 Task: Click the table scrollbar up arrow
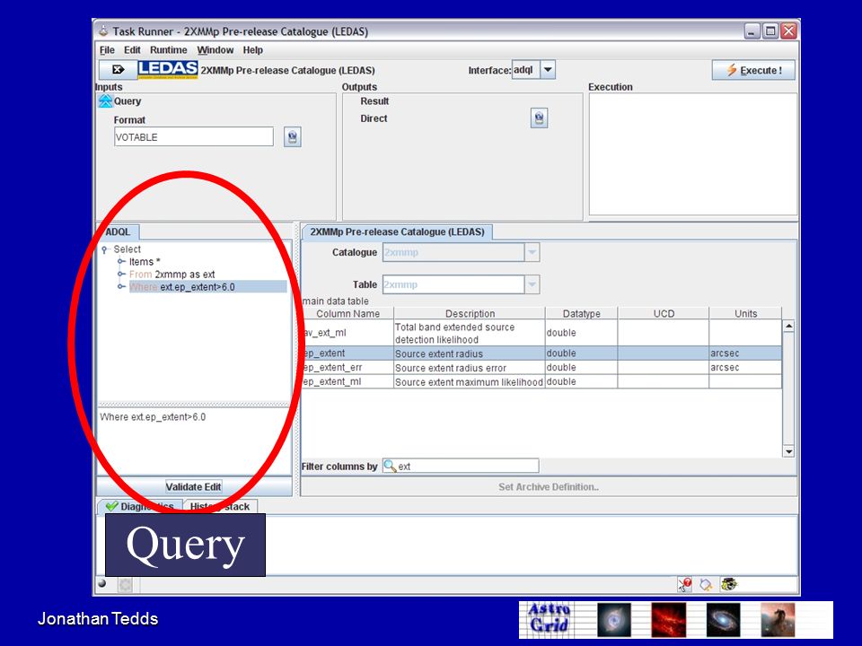(x=788, y=327)
